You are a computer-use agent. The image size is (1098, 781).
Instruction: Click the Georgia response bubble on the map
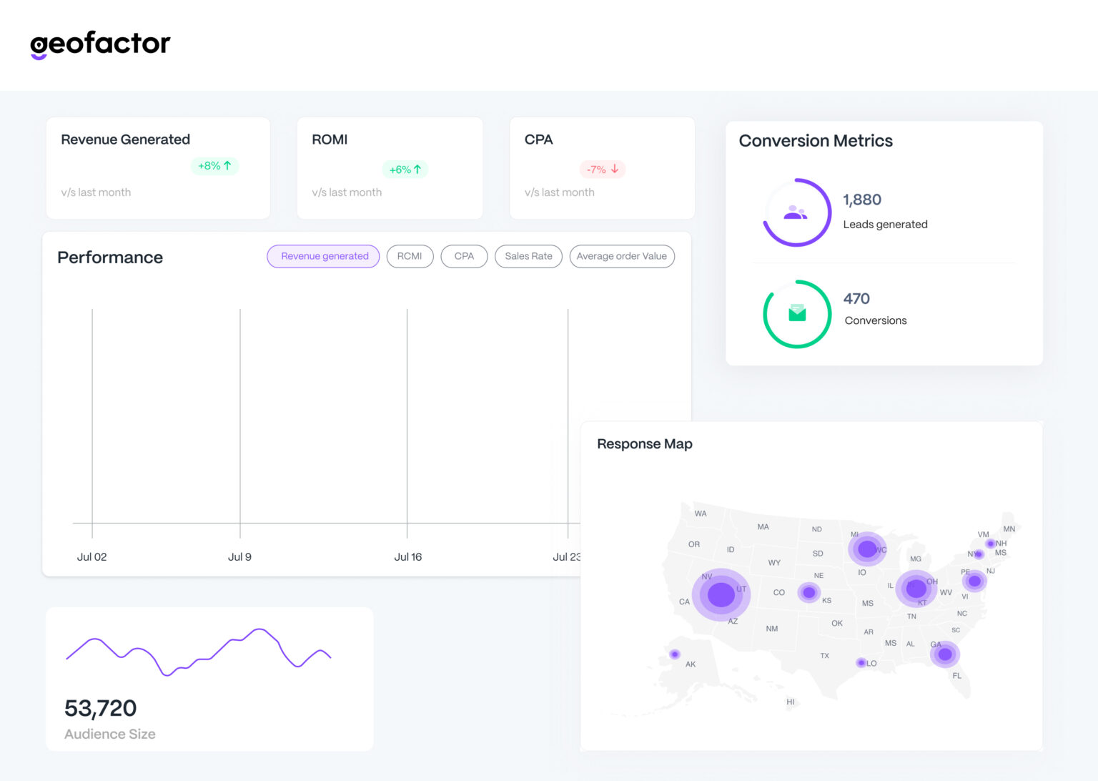945,654
